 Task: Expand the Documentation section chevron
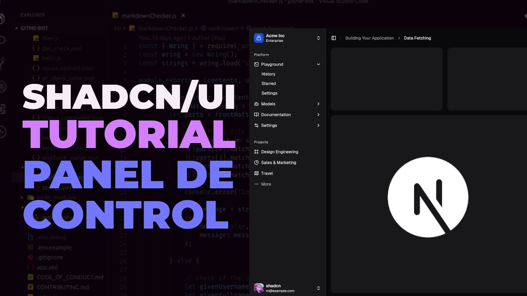318,115
